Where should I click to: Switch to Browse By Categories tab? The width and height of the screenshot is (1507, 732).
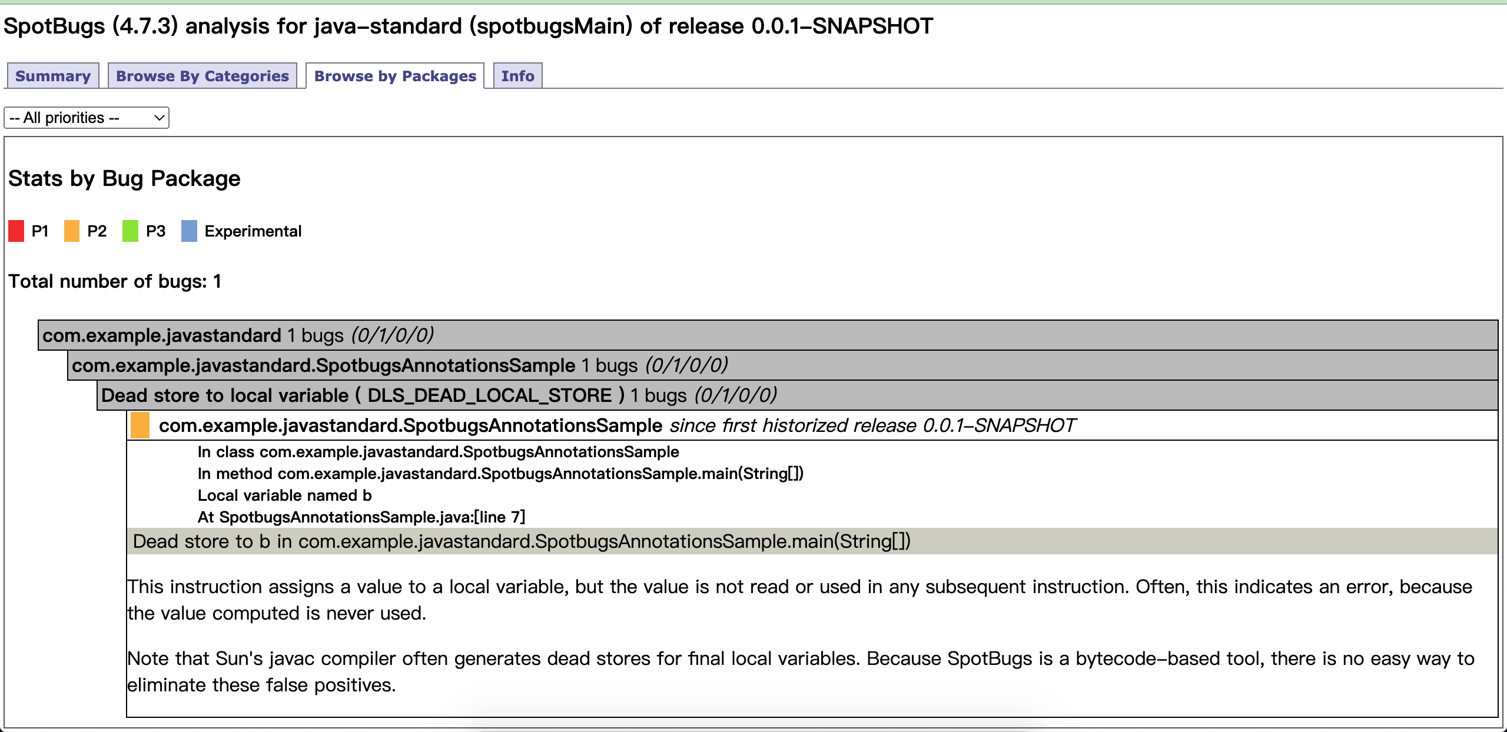[202, 76]
